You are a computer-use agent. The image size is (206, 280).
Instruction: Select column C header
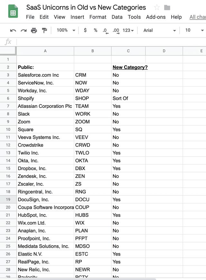(x=128, y=51)
